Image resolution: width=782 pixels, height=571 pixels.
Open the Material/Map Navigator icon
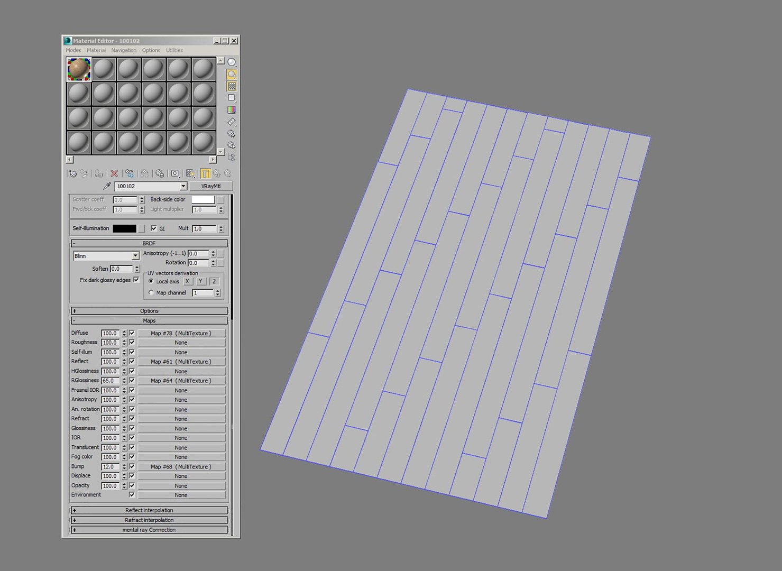pyautogui.click(x=232, y=157)
